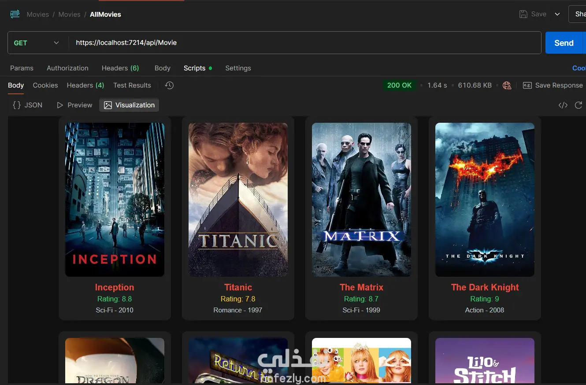Viewport: 586px width, 385px height.
Task: Click the AllMovies breadcrumb name
Action: [105, 14]
